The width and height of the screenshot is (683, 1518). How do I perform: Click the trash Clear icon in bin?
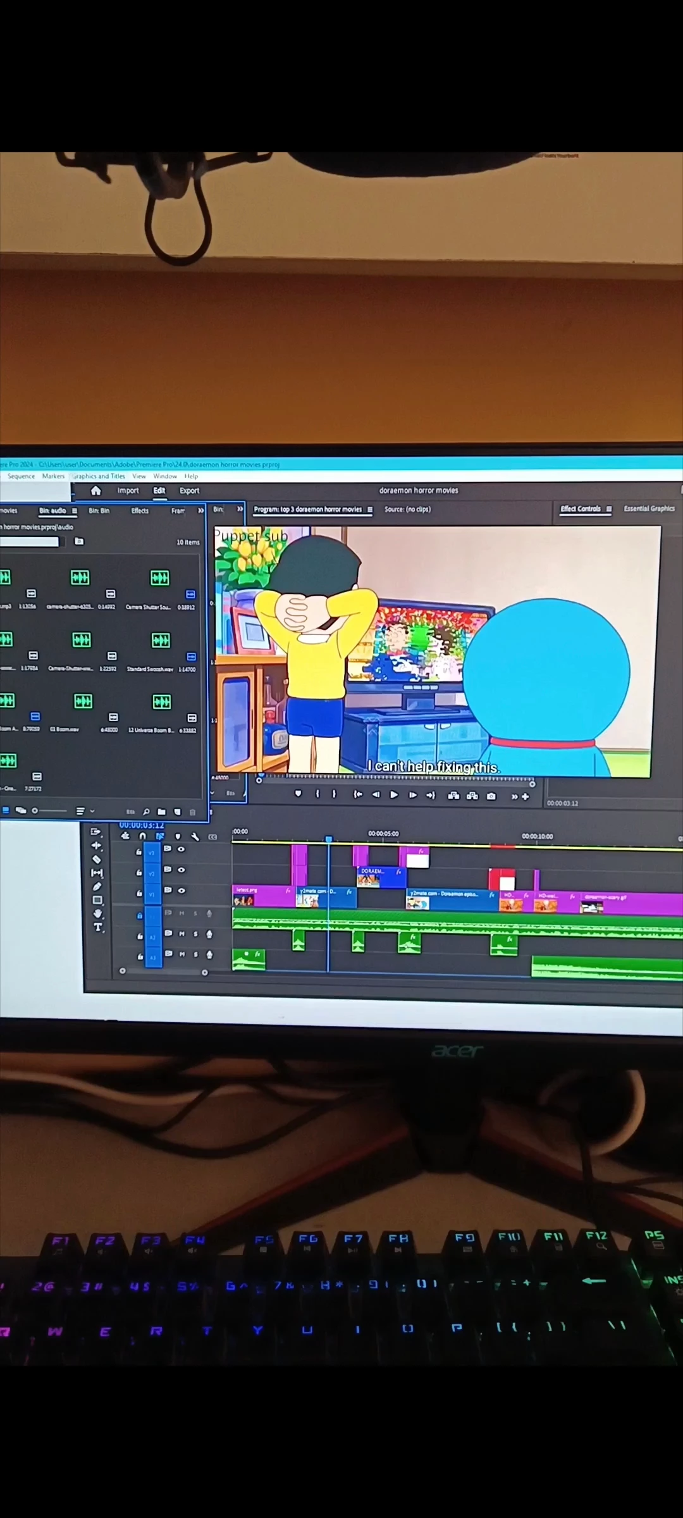(193, 812)
